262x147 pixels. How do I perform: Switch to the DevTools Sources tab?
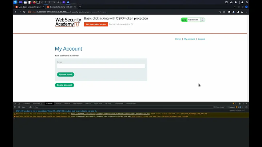pos(58,104)
